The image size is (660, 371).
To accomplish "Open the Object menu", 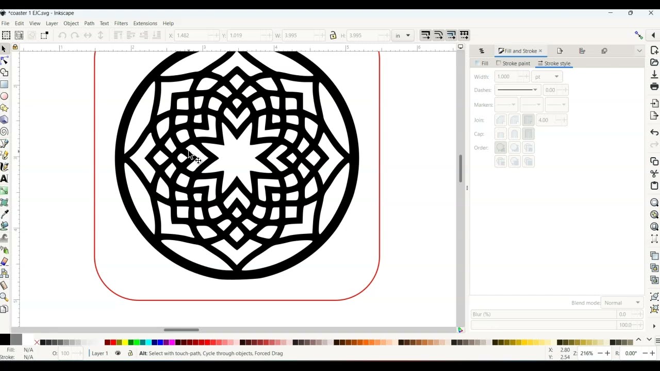I will click(x=71, y=23).
